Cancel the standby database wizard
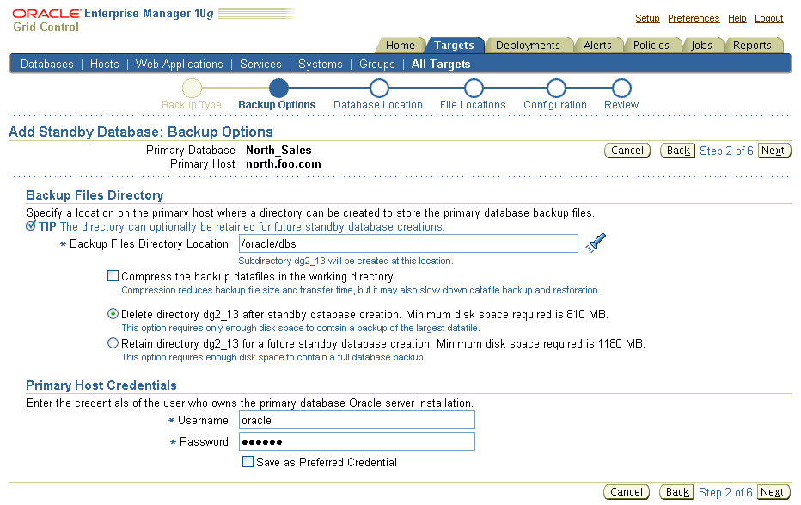Screen dimensions: 801x505 click(x=627, y=150)
